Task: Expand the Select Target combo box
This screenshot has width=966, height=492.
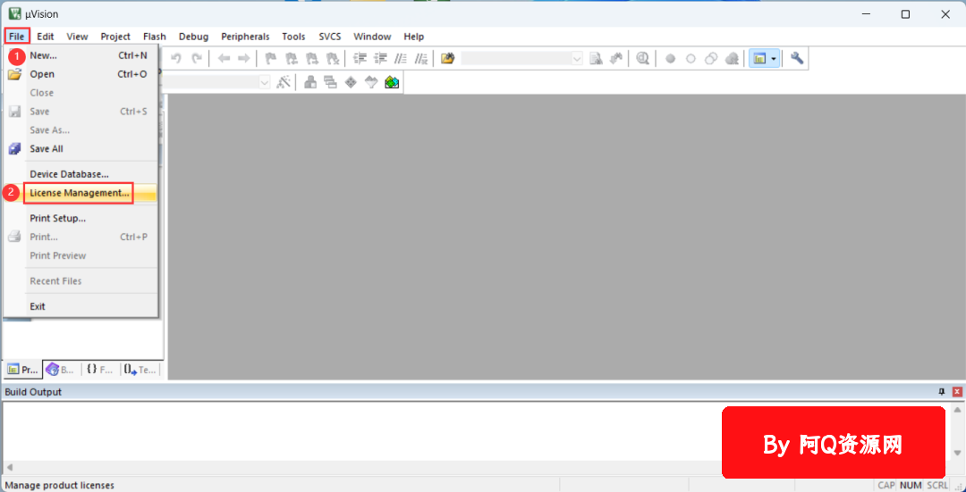Action: click(x=265, y=82)
